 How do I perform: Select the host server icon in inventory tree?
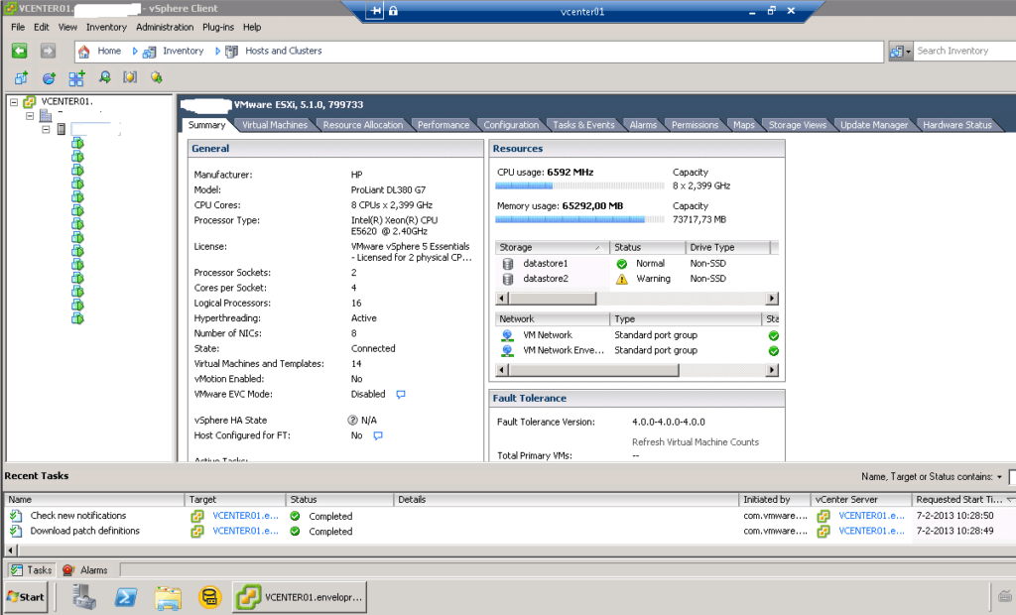click(x=61, y=129)
